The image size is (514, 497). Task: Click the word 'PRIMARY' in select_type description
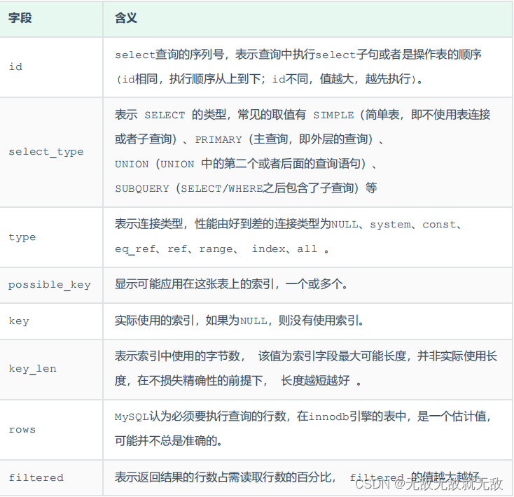click(x=218, y=139)
